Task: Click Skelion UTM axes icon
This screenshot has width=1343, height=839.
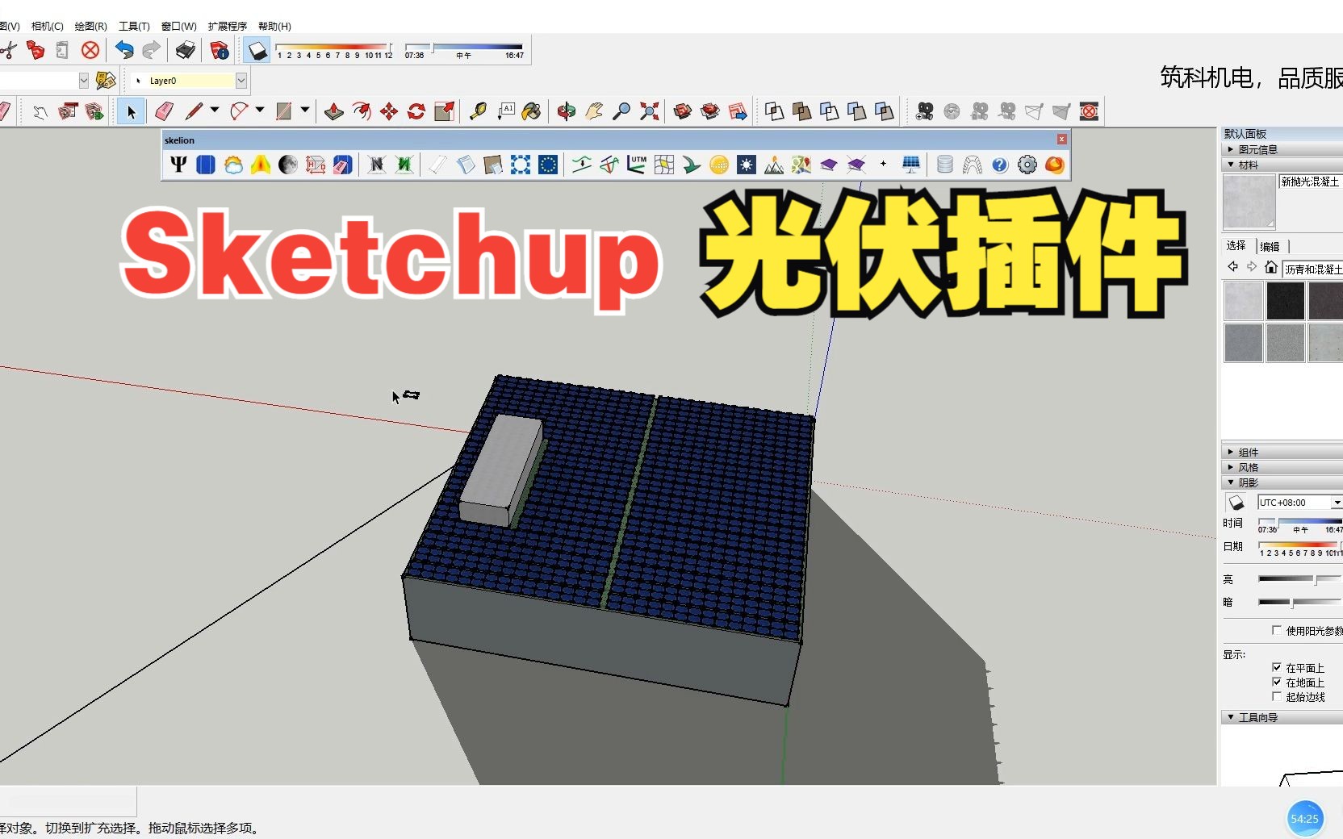Action: tap(637, 165)
